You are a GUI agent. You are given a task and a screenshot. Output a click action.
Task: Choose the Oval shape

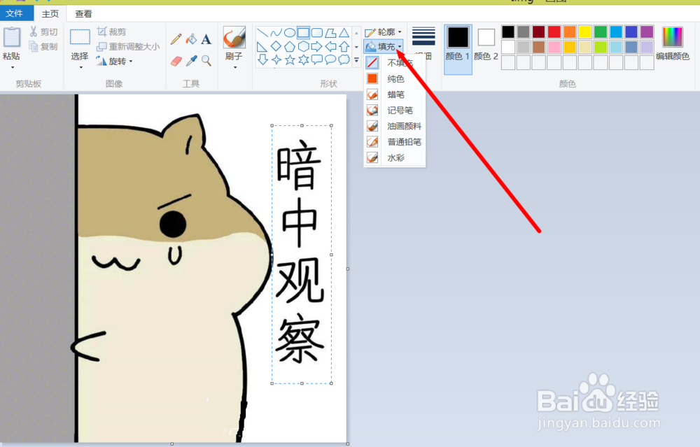tap(290, 33)
